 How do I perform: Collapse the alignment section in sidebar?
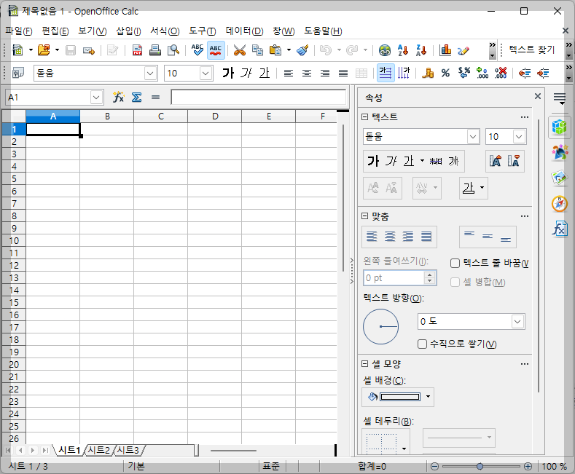364,216
